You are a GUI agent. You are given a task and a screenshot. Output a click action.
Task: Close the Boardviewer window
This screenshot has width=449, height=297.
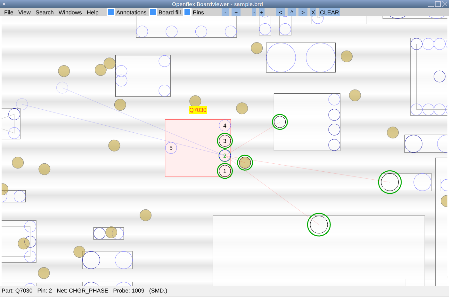pyautogui.click(x=445, y=4)
